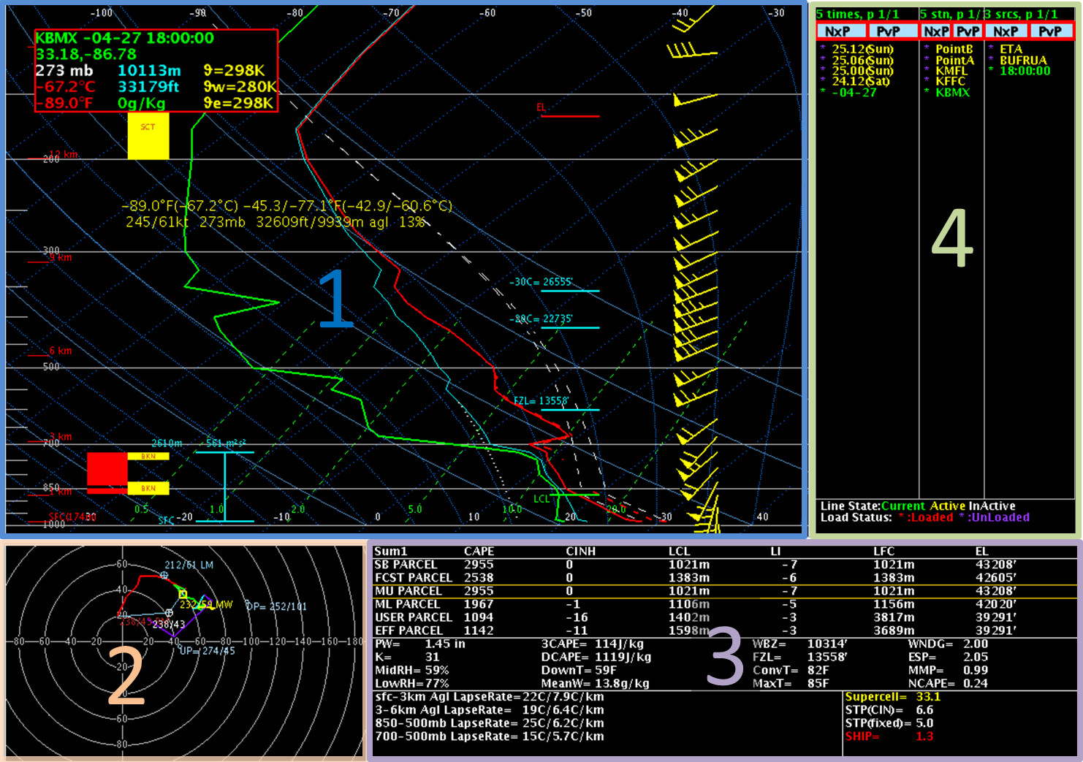Select station PointB in the station list
The image size is (1083, 762).
954,49
